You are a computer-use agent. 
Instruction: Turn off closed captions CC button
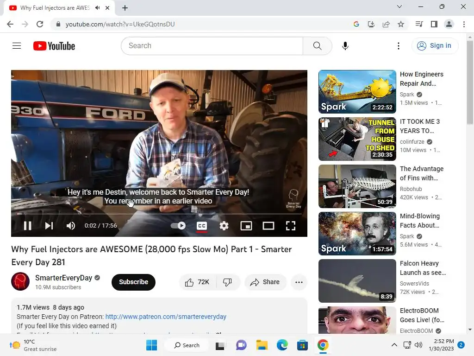tap(202, 226)
